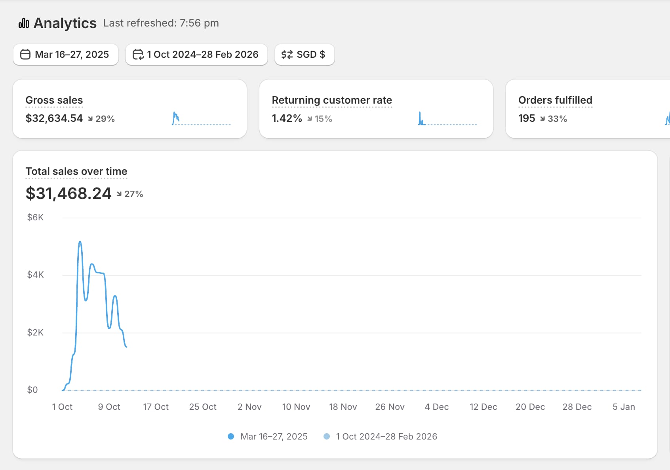Click the Gross sales sparkline chart
Screen dimensions: 670x470
(201, 119)
